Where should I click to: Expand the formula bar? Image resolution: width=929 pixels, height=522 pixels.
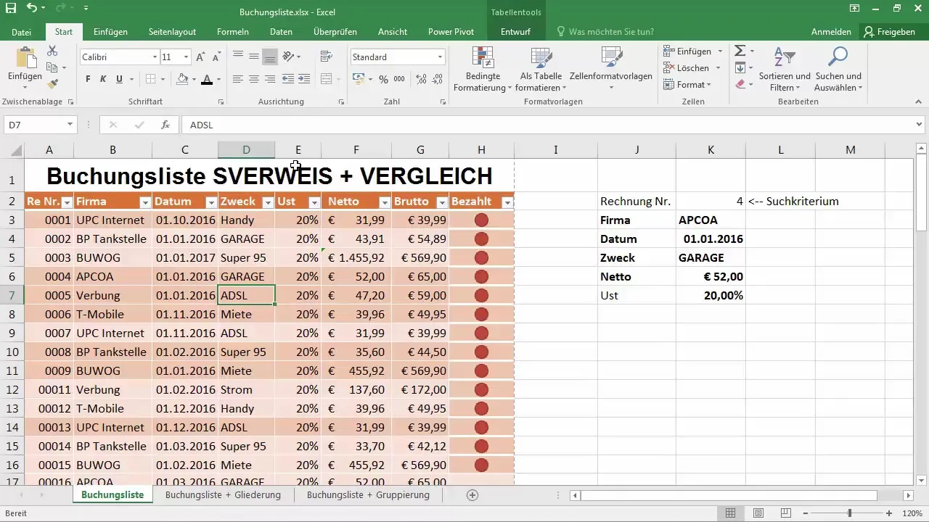(x=920, y=125)
